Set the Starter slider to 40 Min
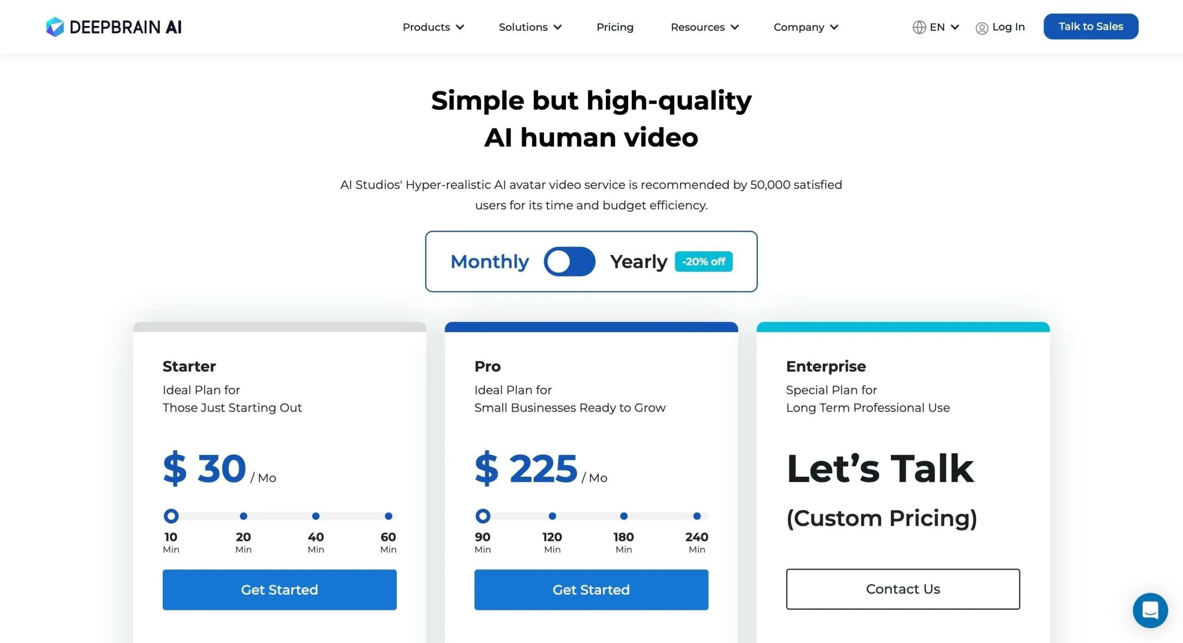 pyautogui.click(x=316, y=516)
